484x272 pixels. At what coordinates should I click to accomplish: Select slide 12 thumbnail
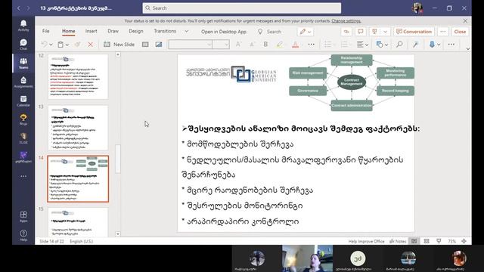(x=78, y=76)
